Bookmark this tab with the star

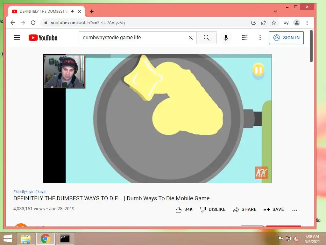tap(274, 23)
